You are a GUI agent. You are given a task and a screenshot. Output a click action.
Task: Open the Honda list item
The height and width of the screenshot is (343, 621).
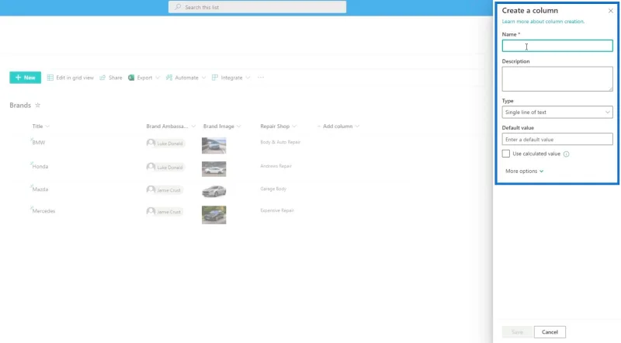[x=40, y=167]
